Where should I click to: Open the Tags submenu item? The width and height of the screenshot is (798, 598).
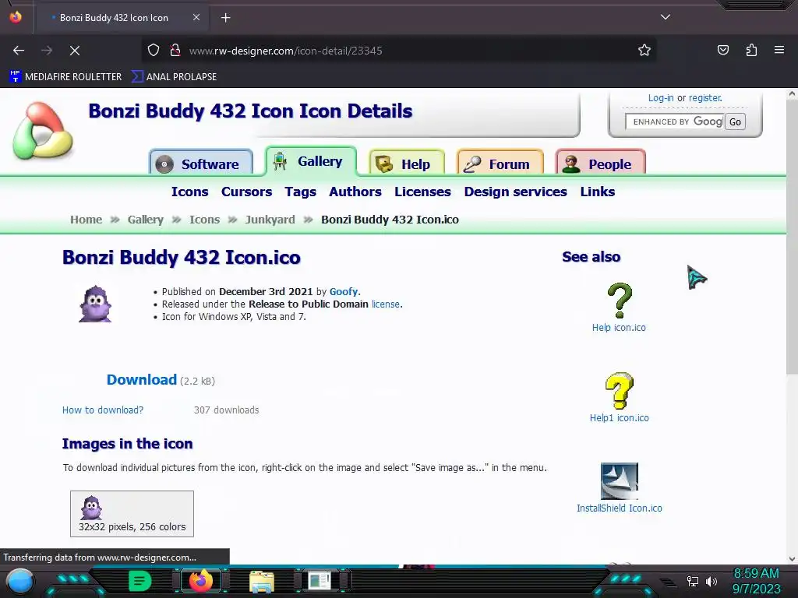(300, 192)
